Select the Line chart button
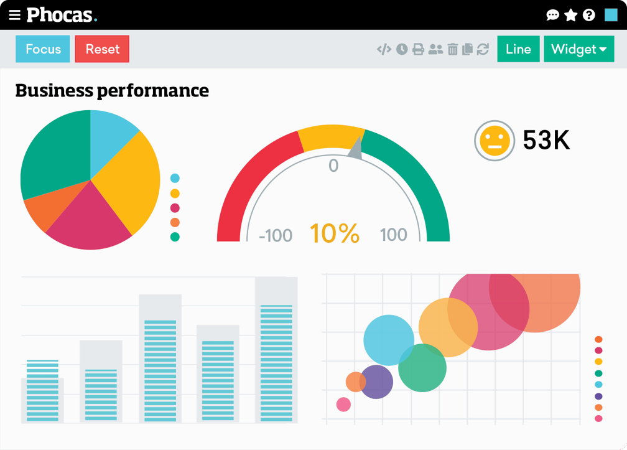Viewport: 627px width, 450px height. click(x=518, y=49)
